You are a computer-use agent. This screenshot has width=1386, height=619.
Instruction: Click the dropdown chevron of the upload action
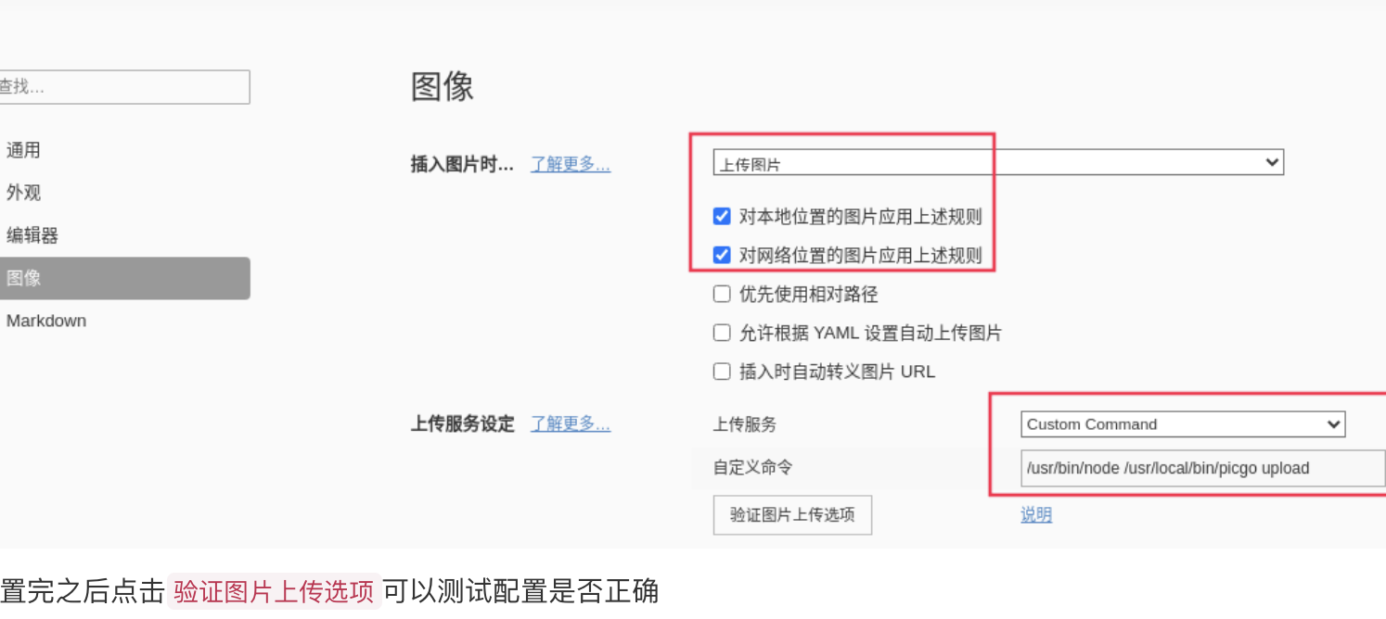tap(1272, 162)
